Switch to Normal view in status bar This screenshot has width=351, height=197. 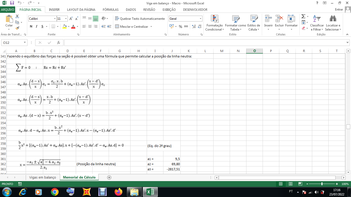click(281, 184)
